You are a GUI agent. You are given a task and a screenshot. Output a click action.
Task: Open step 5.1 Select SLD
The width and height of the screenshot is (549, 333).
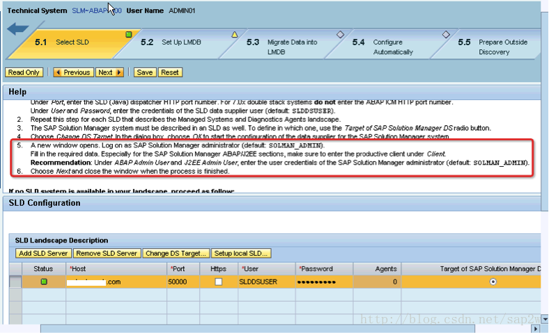[72, 42]
